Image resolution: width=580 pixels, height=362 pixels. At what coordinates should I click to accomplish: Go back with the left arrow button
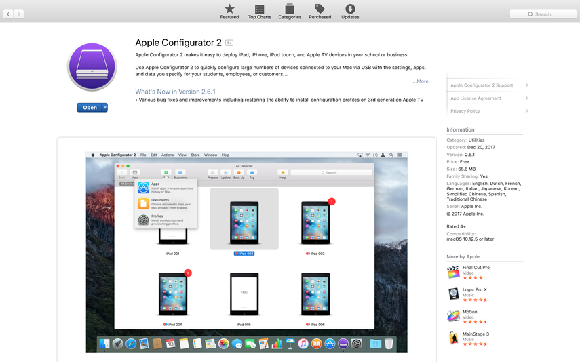pyautogui.click(x=8, y=14)
